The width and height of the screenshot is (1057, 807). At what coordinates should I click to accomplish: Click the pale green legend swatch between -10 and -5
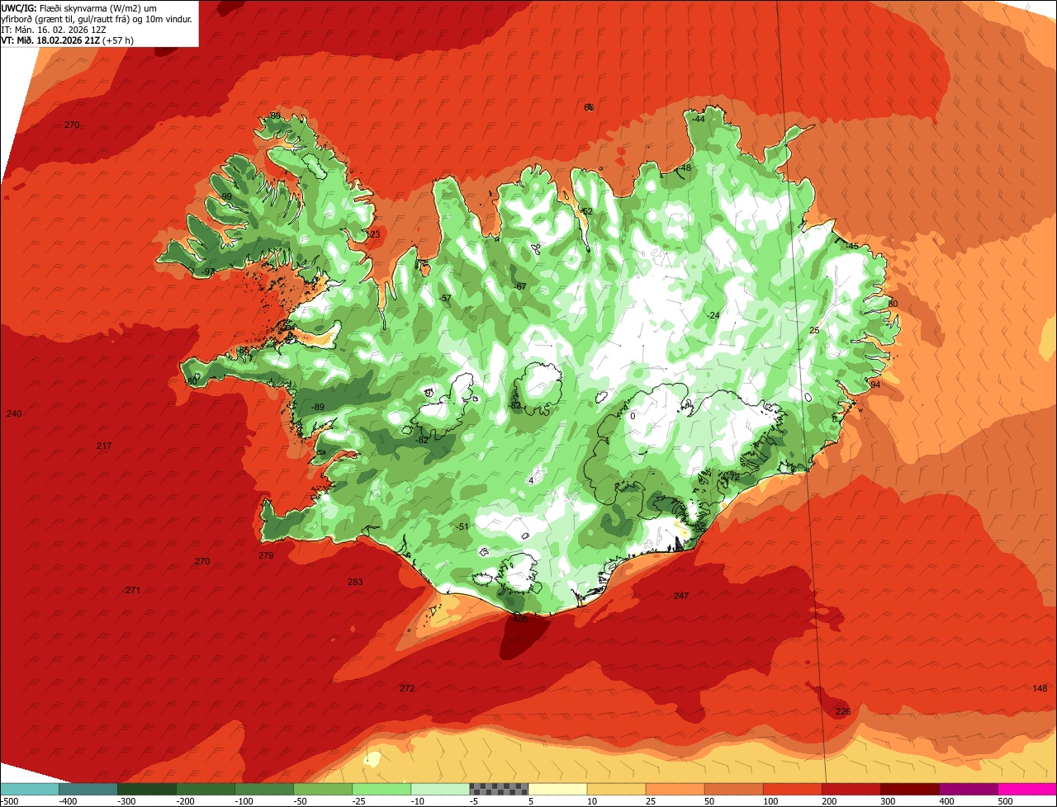tap(440, 789)
